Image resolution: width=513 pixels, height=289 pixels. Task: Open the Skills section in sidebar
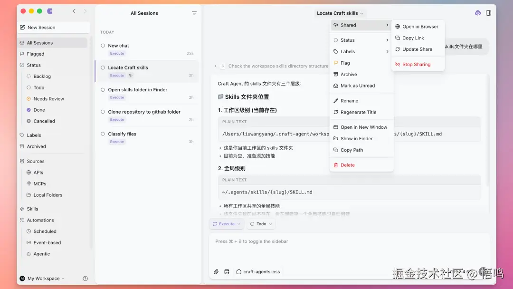pos(53,209)
